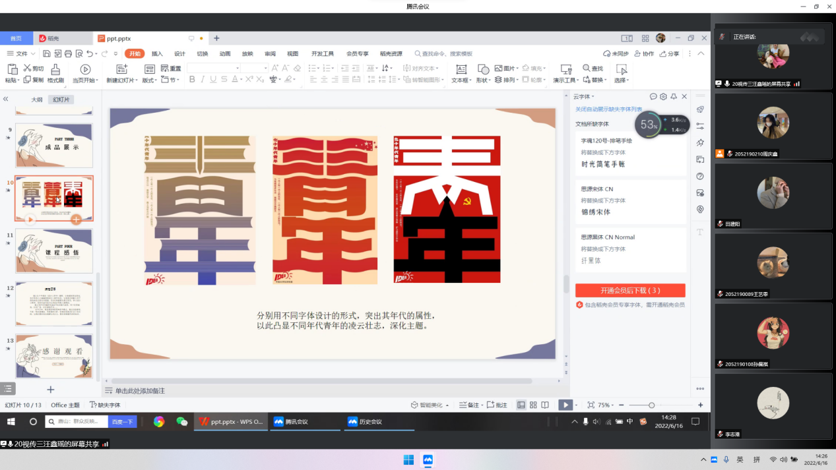Click 开通会员后下载 (3) button
The width and height of the screenshot is (836, 470).
point(630,291)
